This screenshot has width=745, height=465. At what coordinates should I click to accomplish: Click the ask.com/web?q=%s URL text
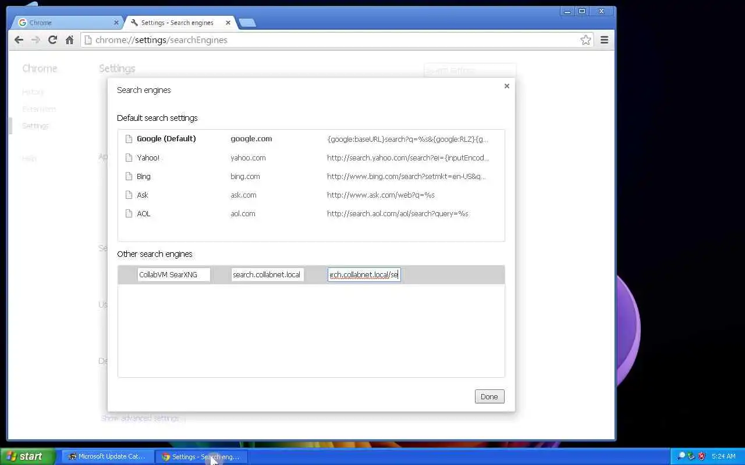pos(381,195)
